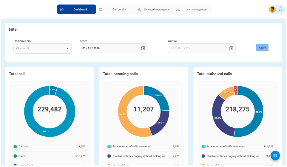Click the Dashboard speedometer icon
The height and width of the screenshot is (167, 287).
point(62,10)
